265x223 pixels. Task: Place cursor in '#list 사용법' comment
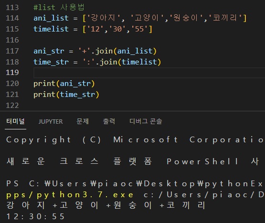pyautogui.click(x=59, y=8)
